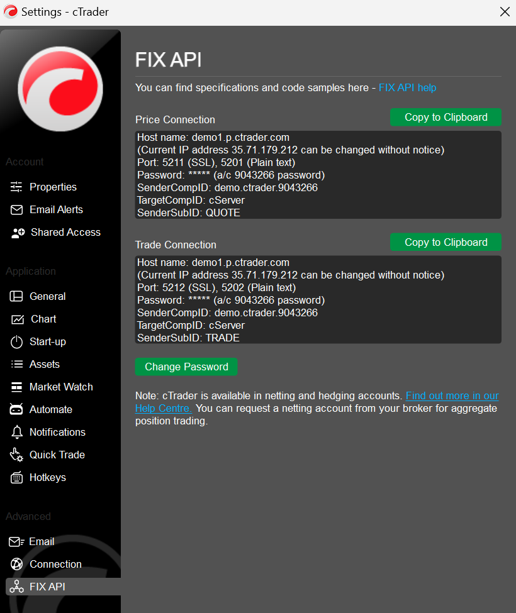Close the Settings window
Image resolution: width=516 pixels, height=613 pixels.
[x=505, y=12]
